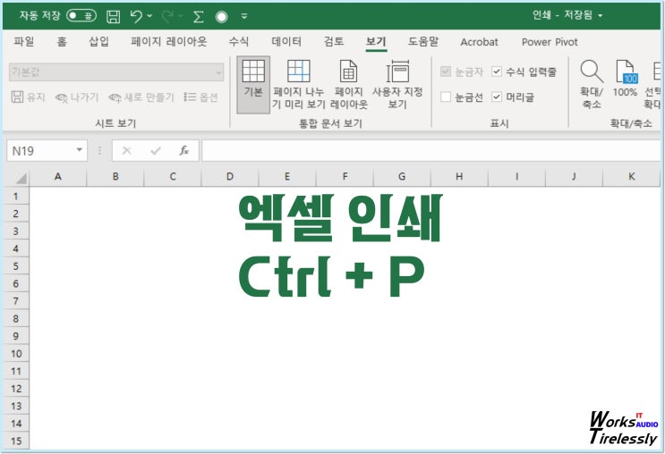The height and width of the screenshot is (454, 665).
Task: Open the 페이지 레이아웃 tab
Action: click(x=169, y=41)
